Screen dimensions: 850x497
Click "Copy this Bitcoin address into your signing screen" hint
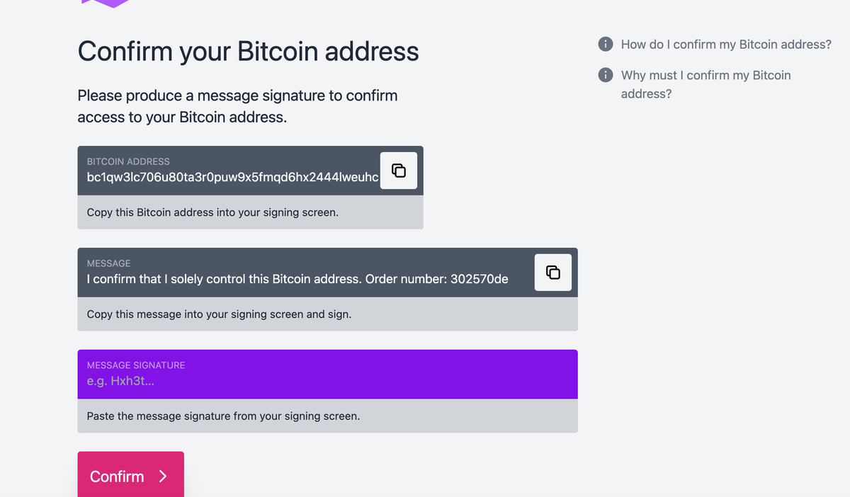click(212, 212)
